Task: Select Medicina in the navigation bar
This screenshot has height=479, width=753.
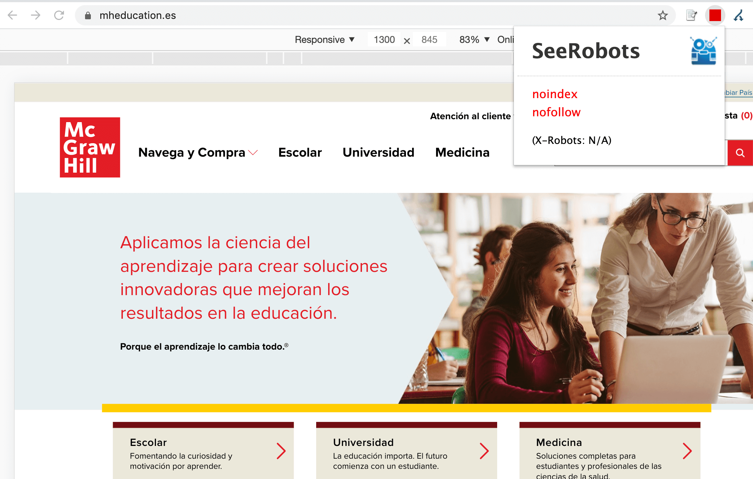Action: [x=462, y=152]
